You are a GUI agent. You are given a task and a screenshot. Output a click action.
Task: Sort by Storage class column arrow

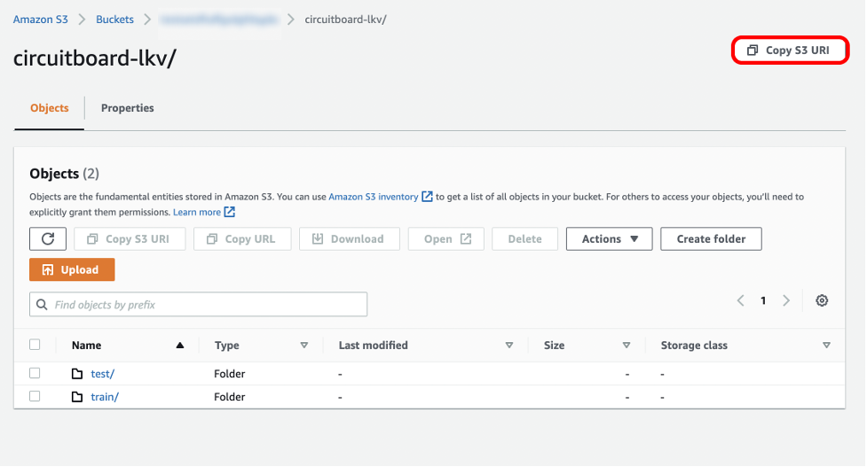point(827,346)
